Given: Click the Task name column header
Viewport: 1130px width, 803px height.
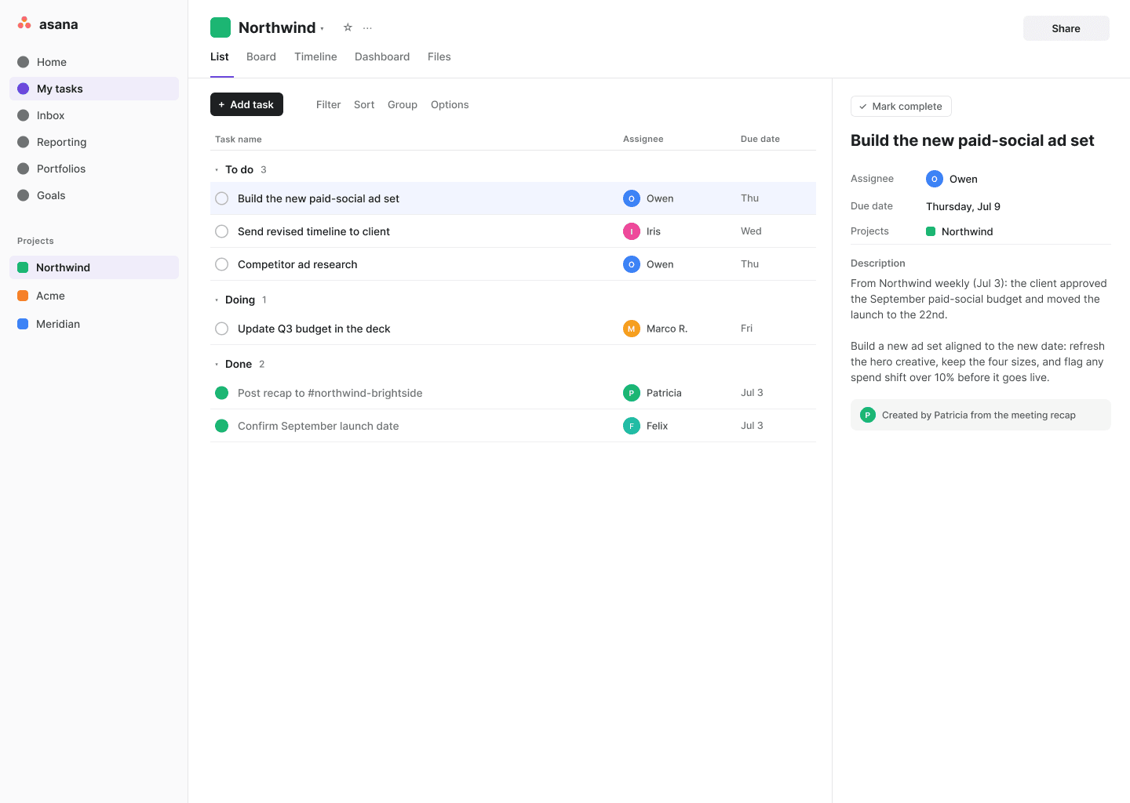Looking at the screenshot, I should tap(239, 139).
